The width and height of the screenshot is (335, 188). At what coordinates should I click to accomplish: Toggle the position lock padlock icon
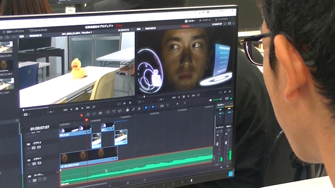pos(139,109)
